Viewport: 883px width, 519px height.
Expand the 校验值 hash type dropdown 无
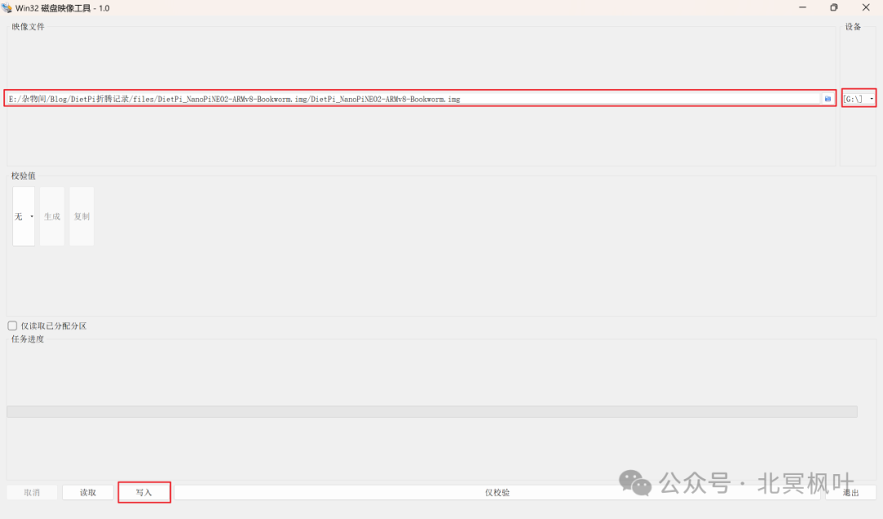24,217
